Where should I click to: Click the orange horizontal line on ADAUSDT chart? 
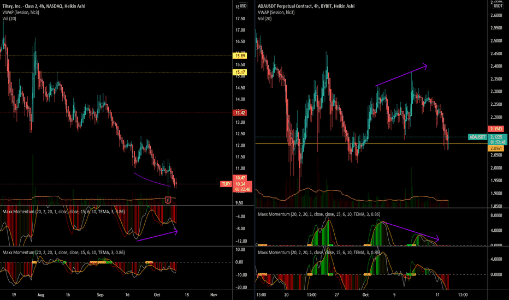coord(371,143)
